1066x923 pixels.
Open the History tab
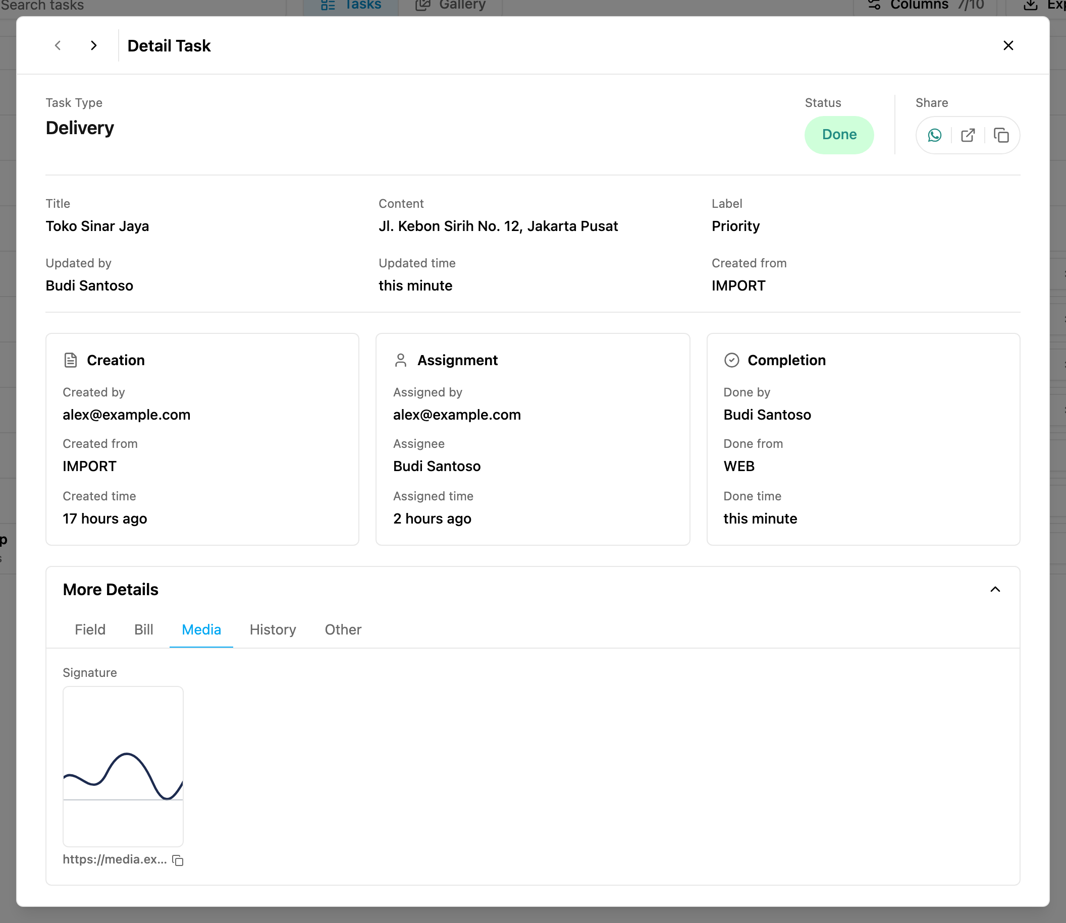tap(273, 629)
